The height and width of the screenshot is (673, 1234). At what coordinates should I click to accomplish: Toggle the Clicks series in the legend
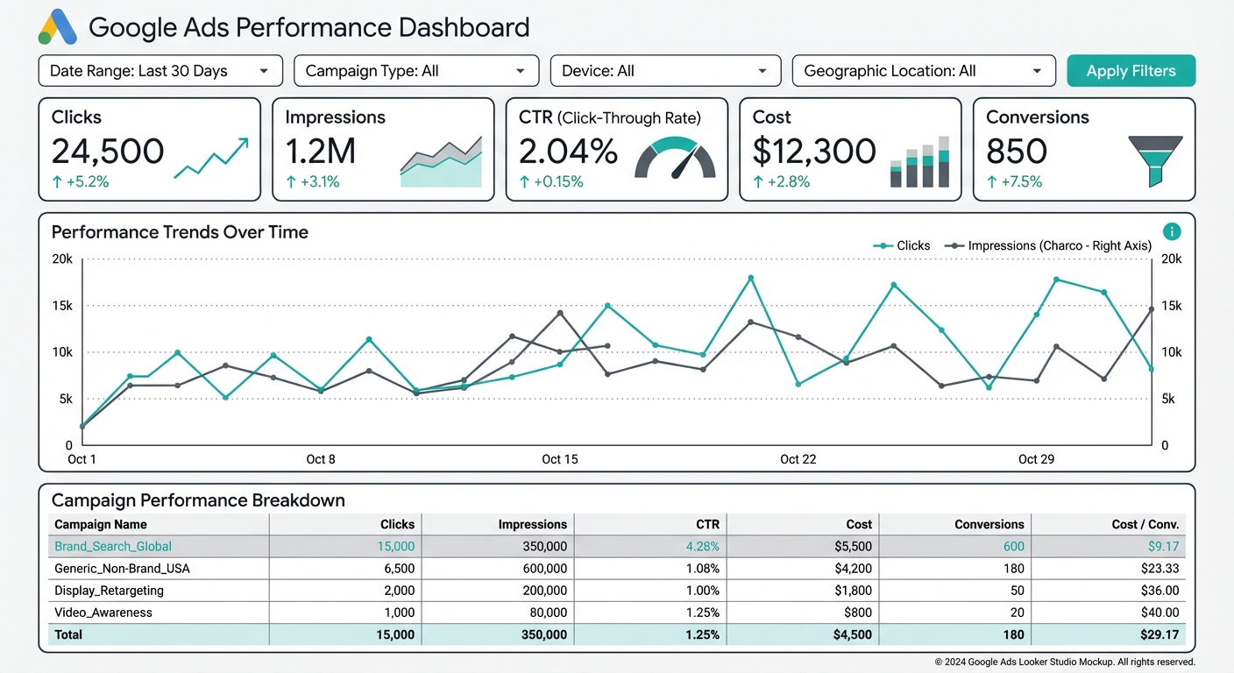[x=901, y=245]
